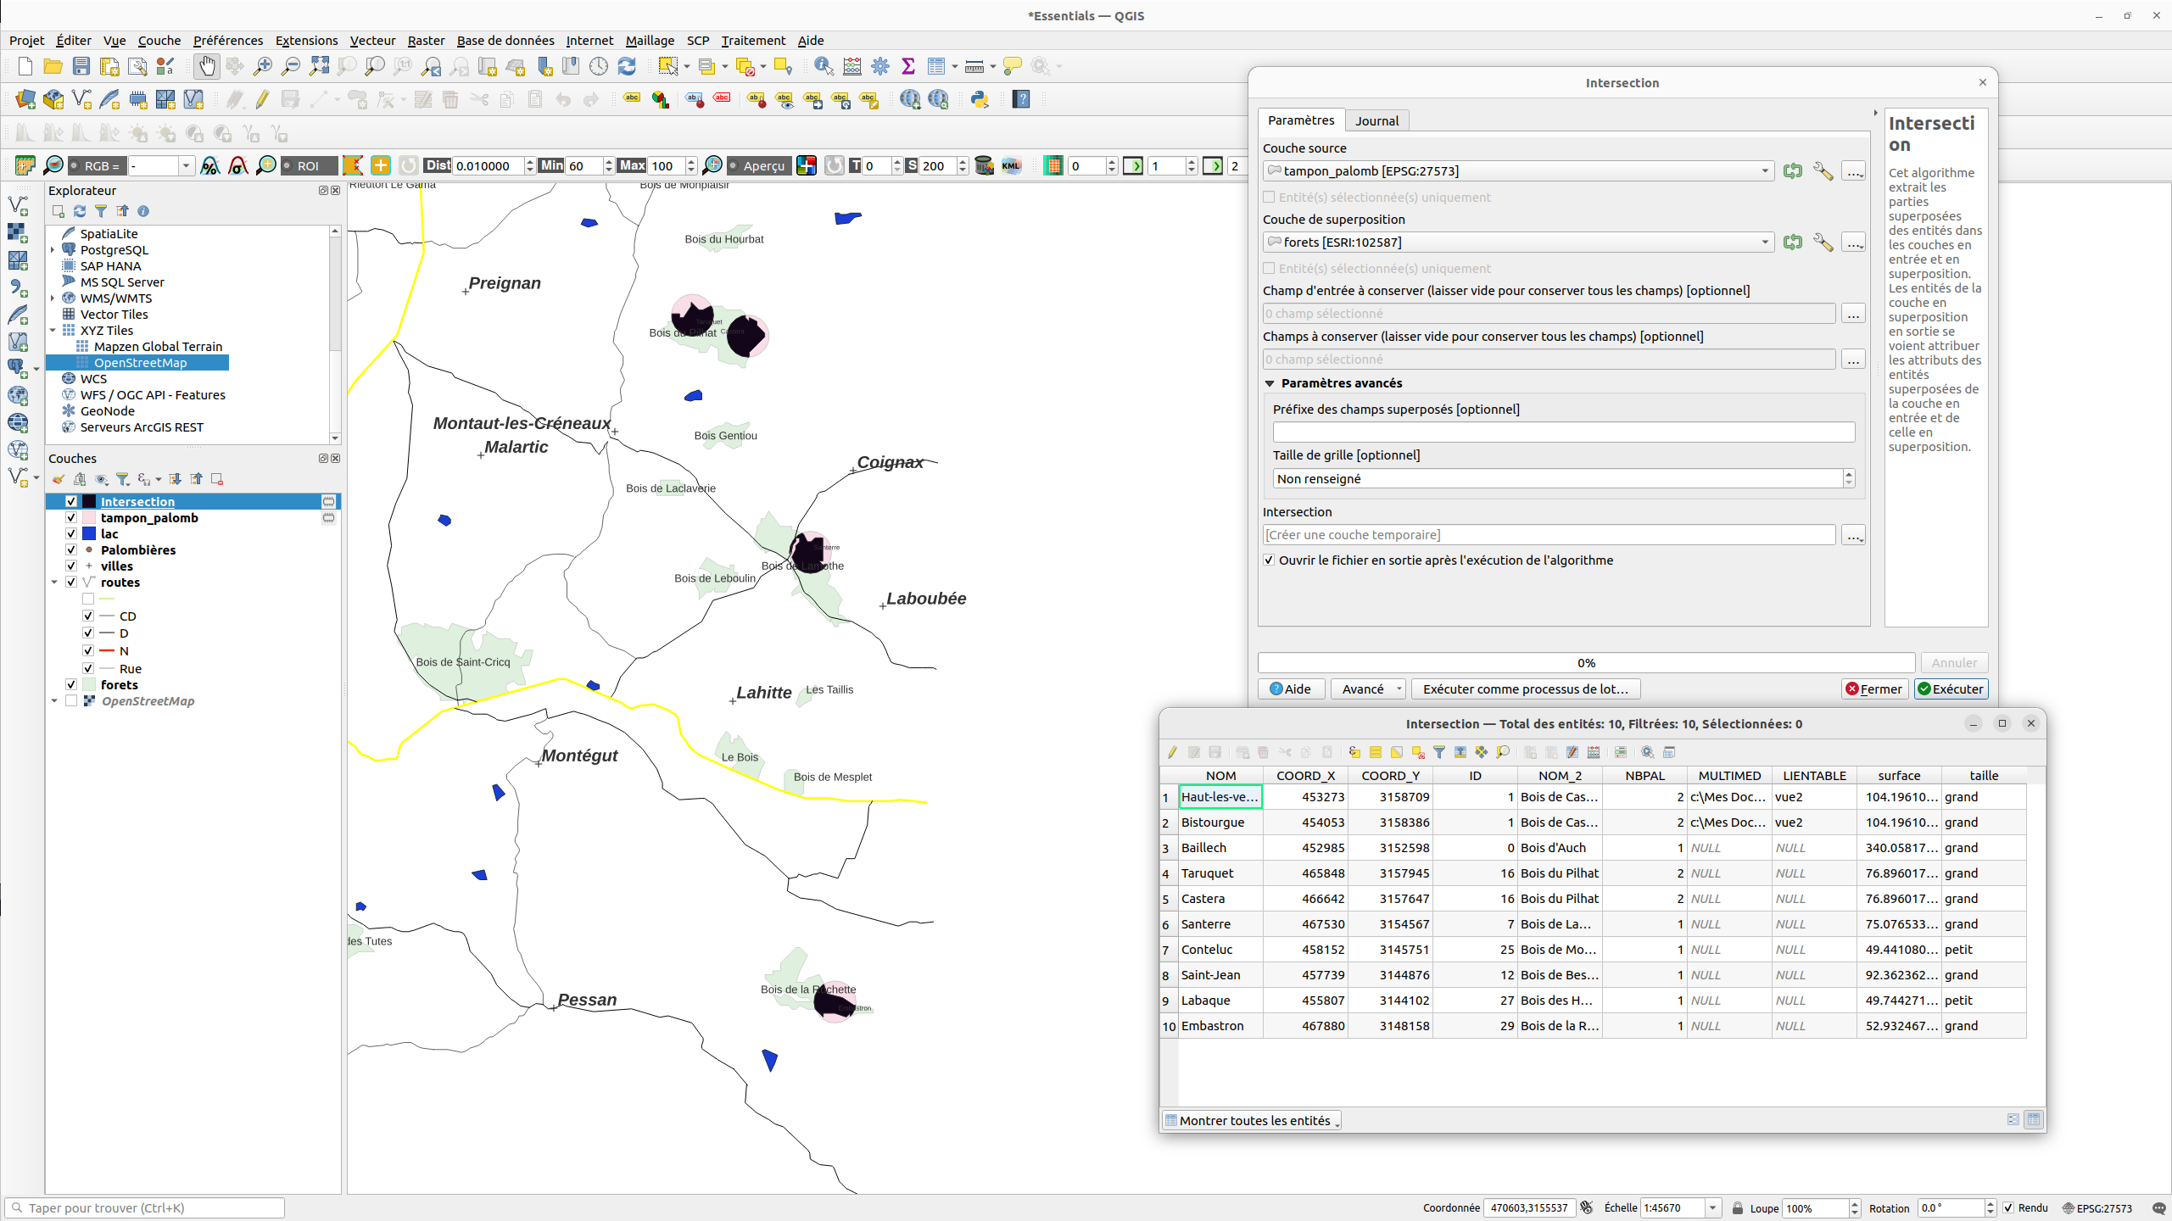Toggle visibility of villes layer
Viewport: 2172px width, 1221px height.
click(71, 566)
